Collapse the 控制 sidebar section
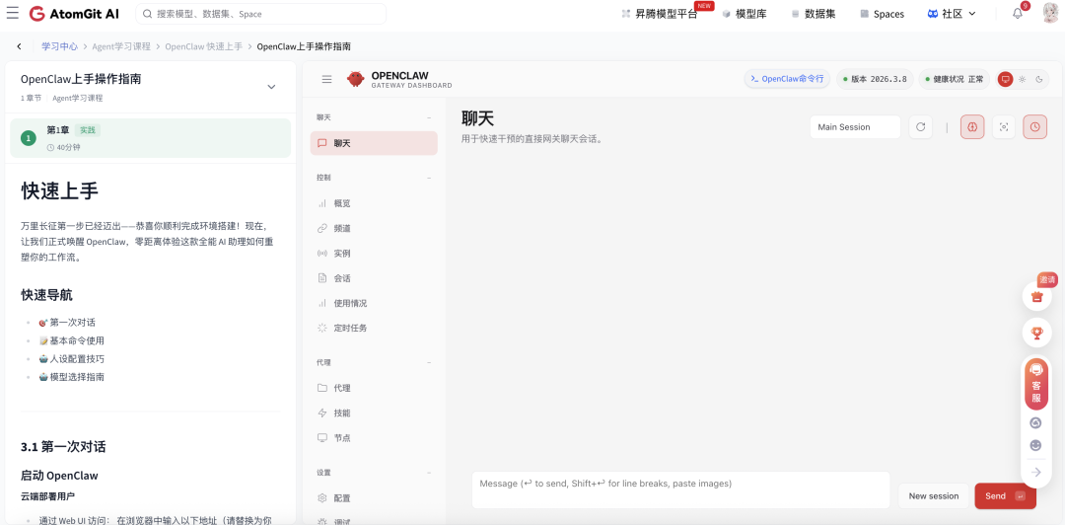Screen dimensions: 1065x525 pyautogui.click(x=429, y=178)
